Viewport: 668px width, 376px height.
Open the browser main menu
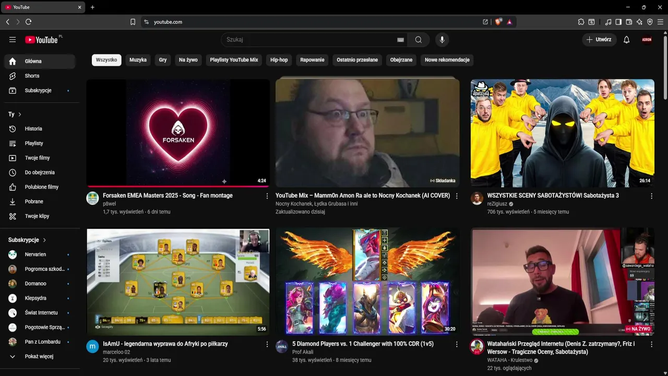click(x=660, y=22)
